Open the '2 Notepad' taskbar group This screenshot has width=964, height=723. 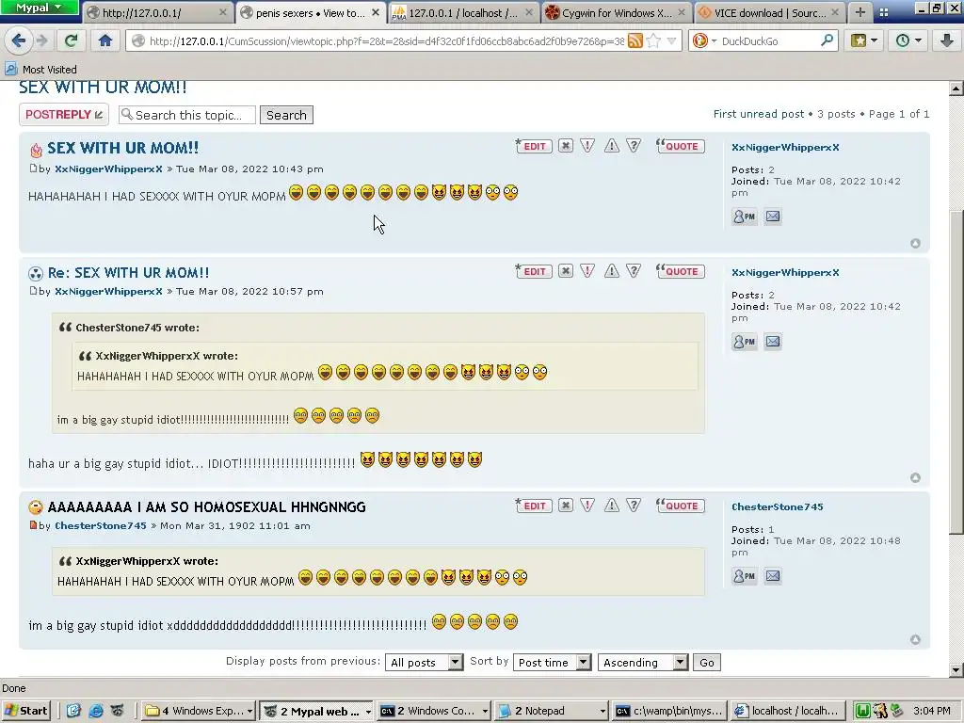point(553,711)
